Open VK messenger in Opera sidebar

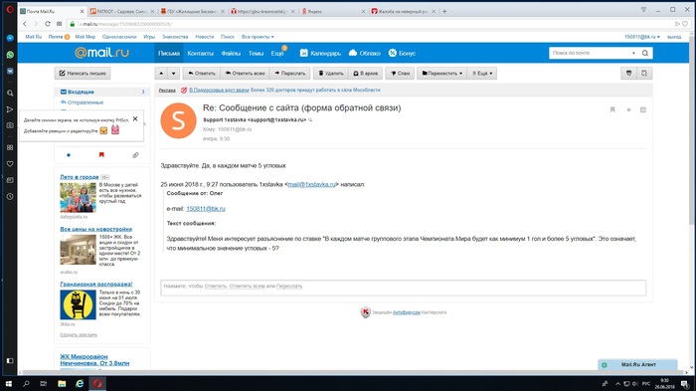click(10, 71)
